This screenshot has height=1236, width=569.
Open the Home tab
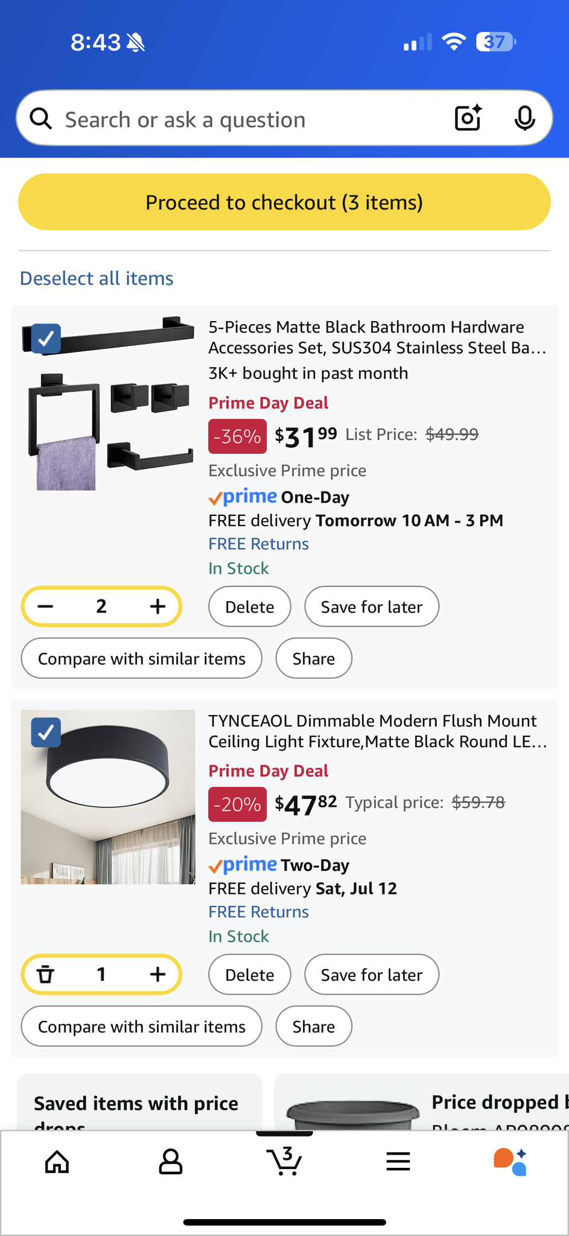click(57, 1161)
